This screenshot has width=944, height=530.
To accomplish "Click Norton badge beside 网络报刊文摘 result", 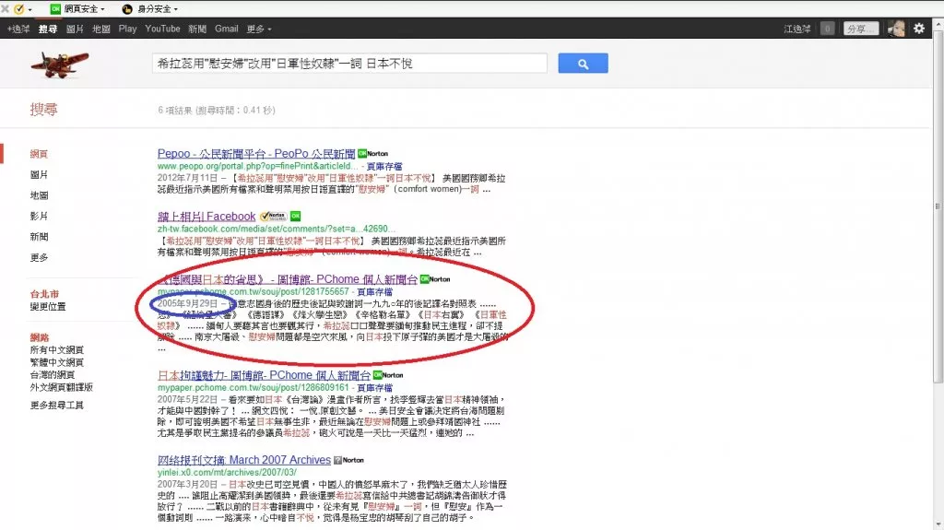I will 349,460.
